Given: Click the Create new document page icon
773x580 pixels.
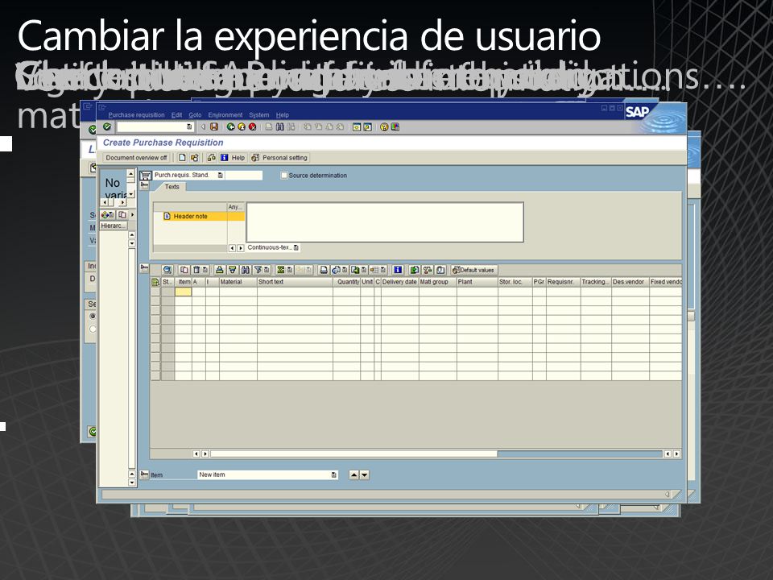Looking at the screenshot, I should [182, 158].
